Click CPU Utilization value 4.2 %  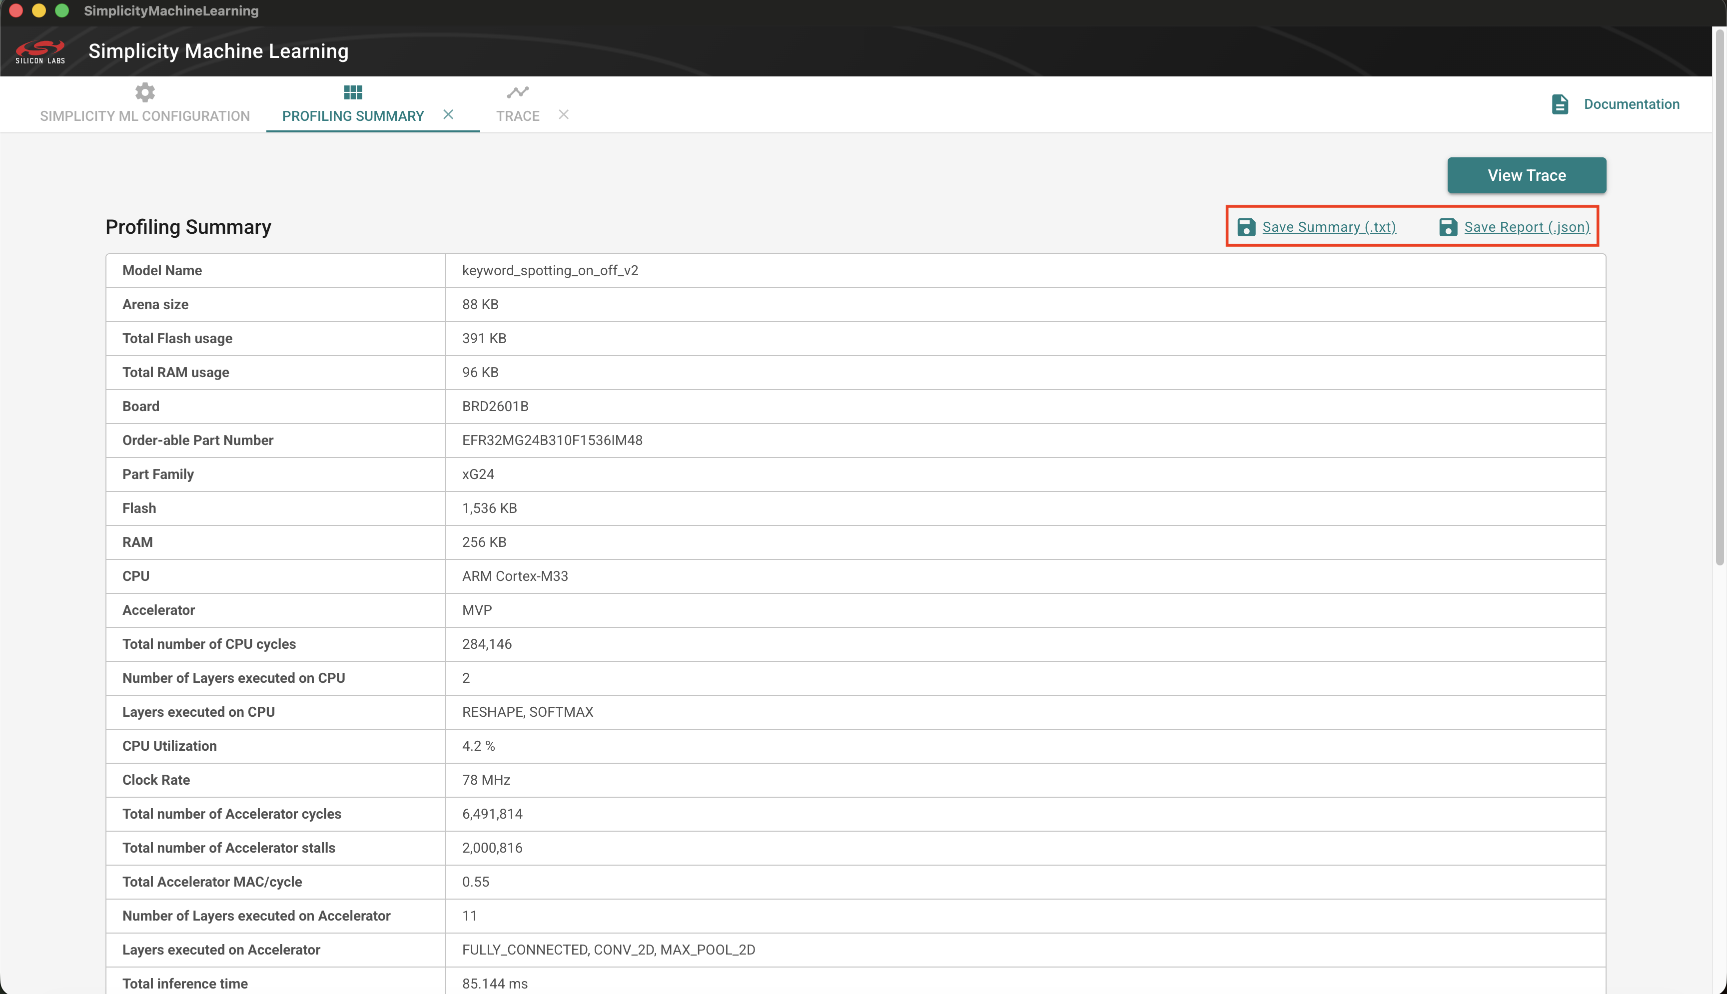[x=478, y=747]
